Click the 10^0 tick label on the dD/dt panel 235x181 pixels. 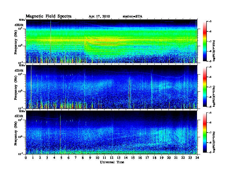20,91
